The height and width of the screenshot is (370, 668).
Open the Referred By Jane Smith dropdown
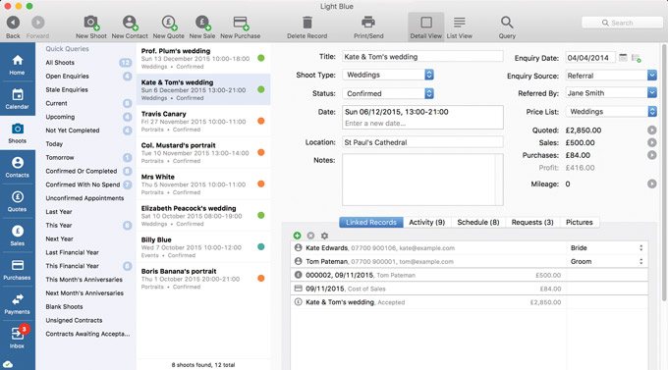pos(611,93)
